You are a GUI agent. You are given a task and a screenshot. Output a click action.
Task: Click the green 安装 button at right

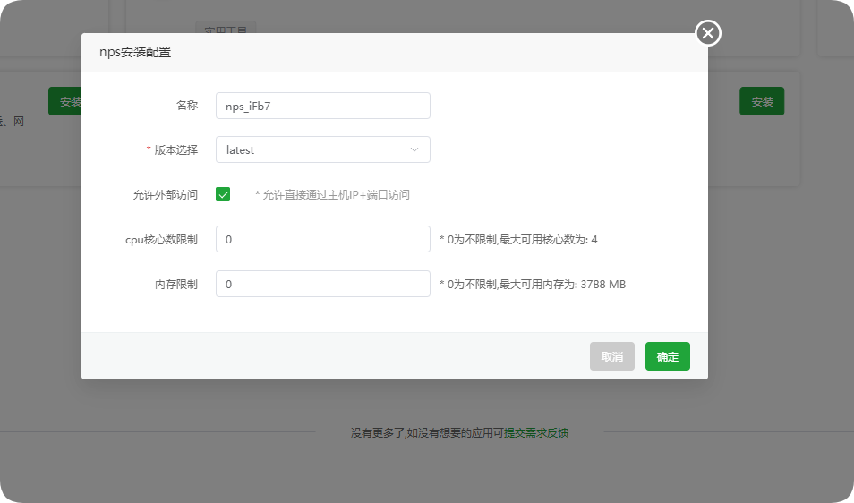point(762,101)
